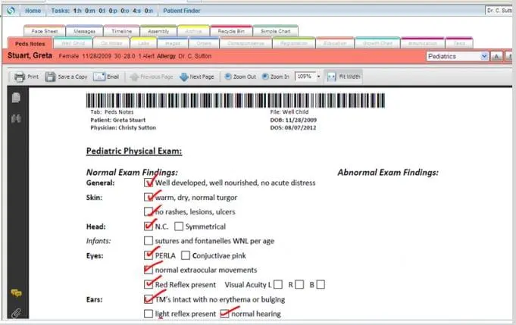The image size is (516, 325).
Task: Click the Save a Copy floppy icon
Action: [50, 77]
